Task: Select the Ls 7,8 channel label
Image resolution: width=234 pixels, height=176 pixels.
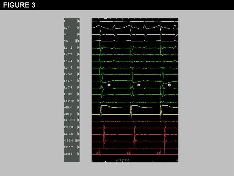Action: click(68, 87)
